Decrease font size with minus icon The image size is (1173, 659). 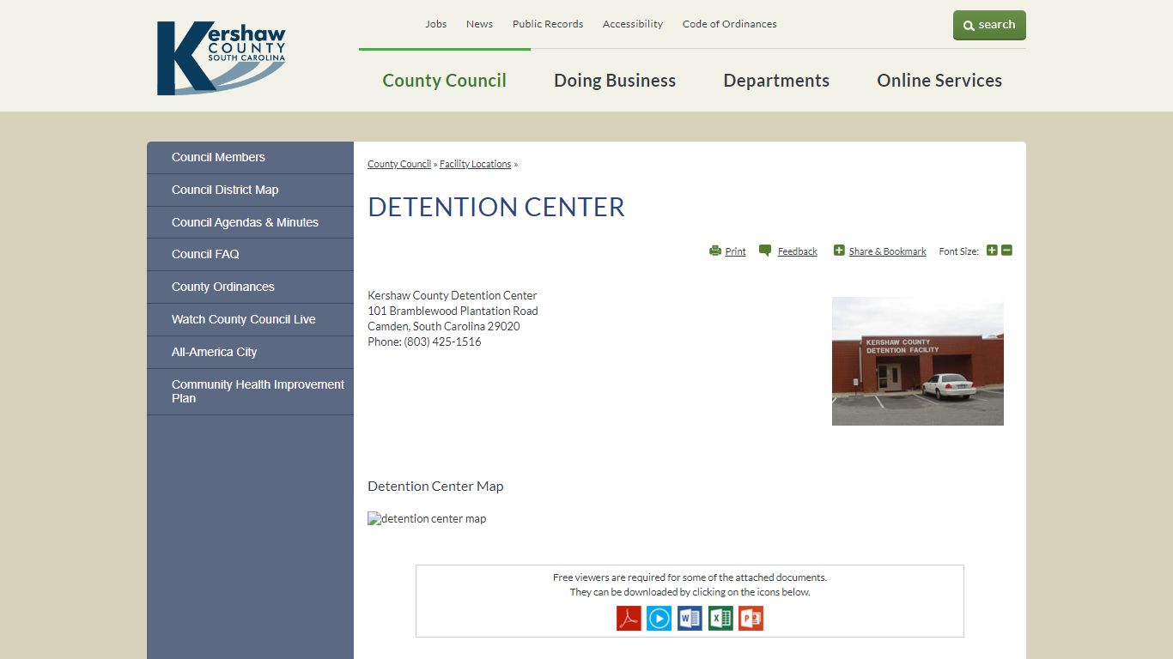point(1006,251)
